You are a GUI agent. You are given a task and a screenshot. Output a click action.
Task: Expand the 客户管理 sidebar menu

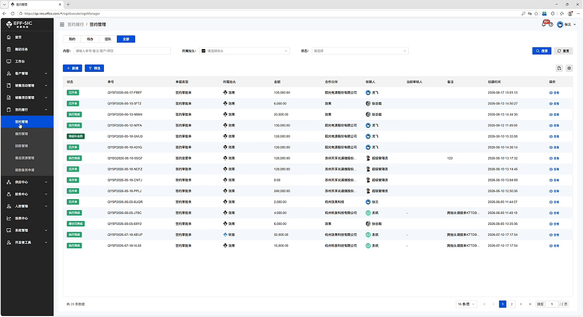tap(27, 73)
